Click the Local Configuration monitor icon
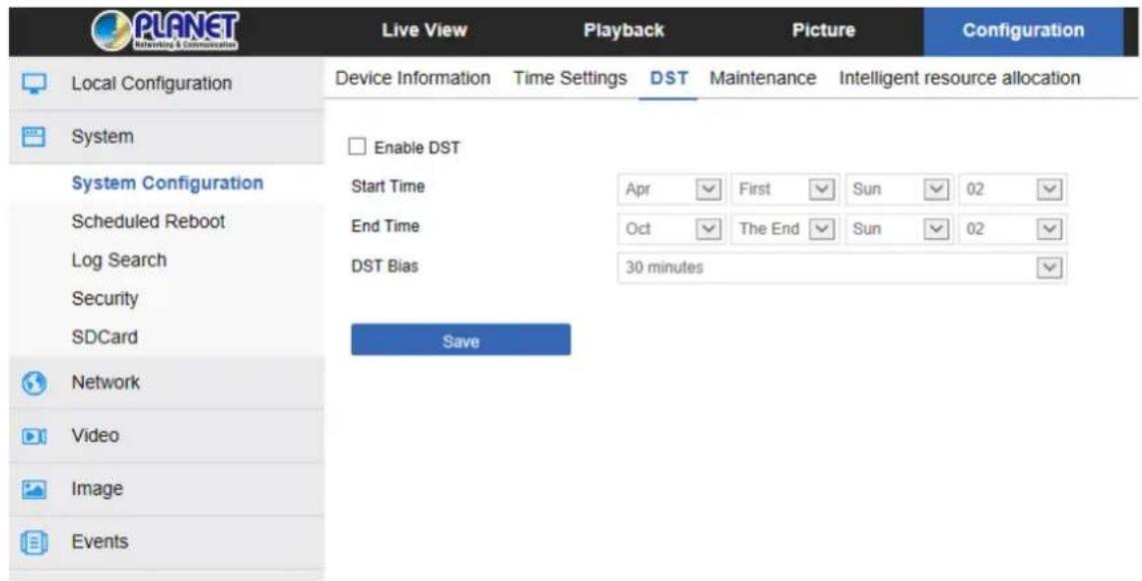 point(34,84)
